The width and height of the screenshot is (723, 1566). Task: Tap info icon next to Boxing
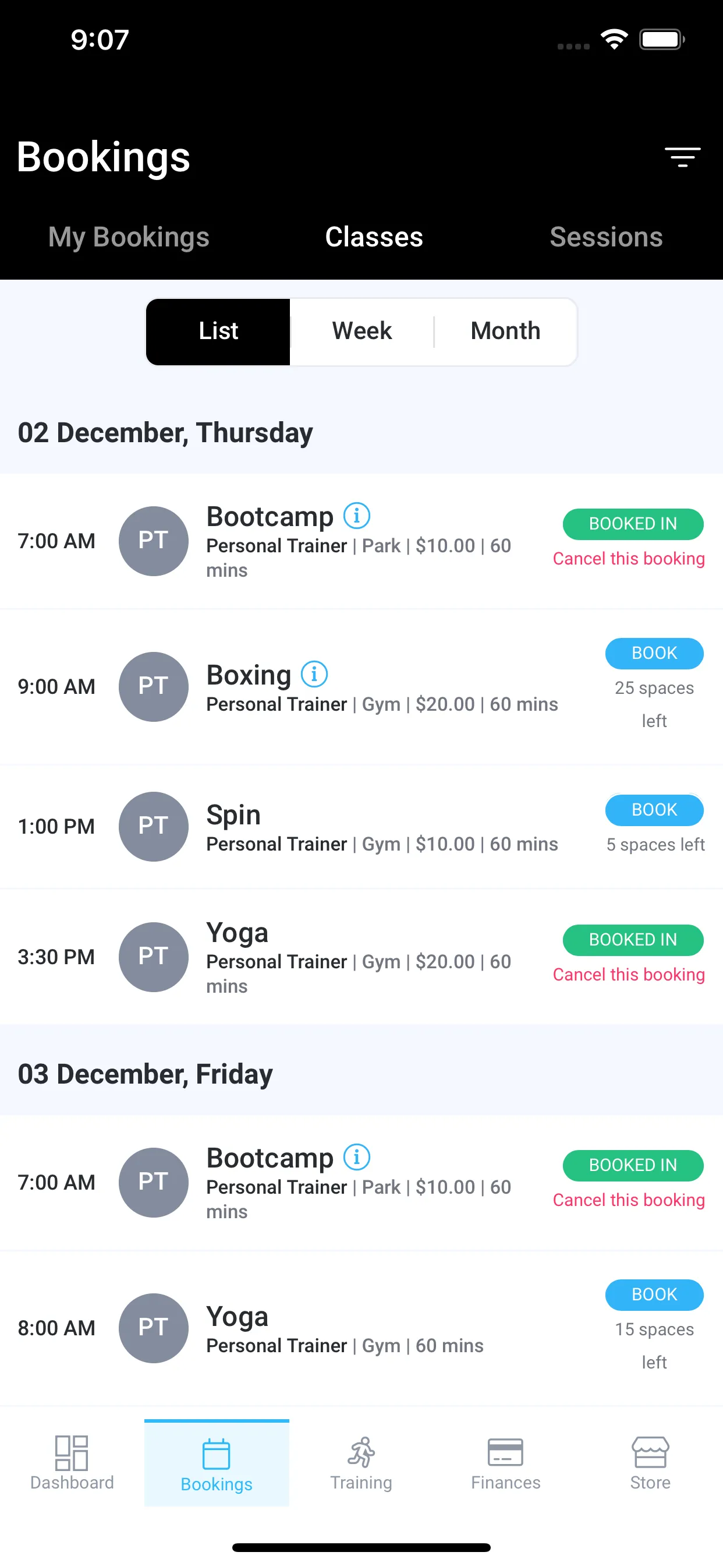click(314, 674)
